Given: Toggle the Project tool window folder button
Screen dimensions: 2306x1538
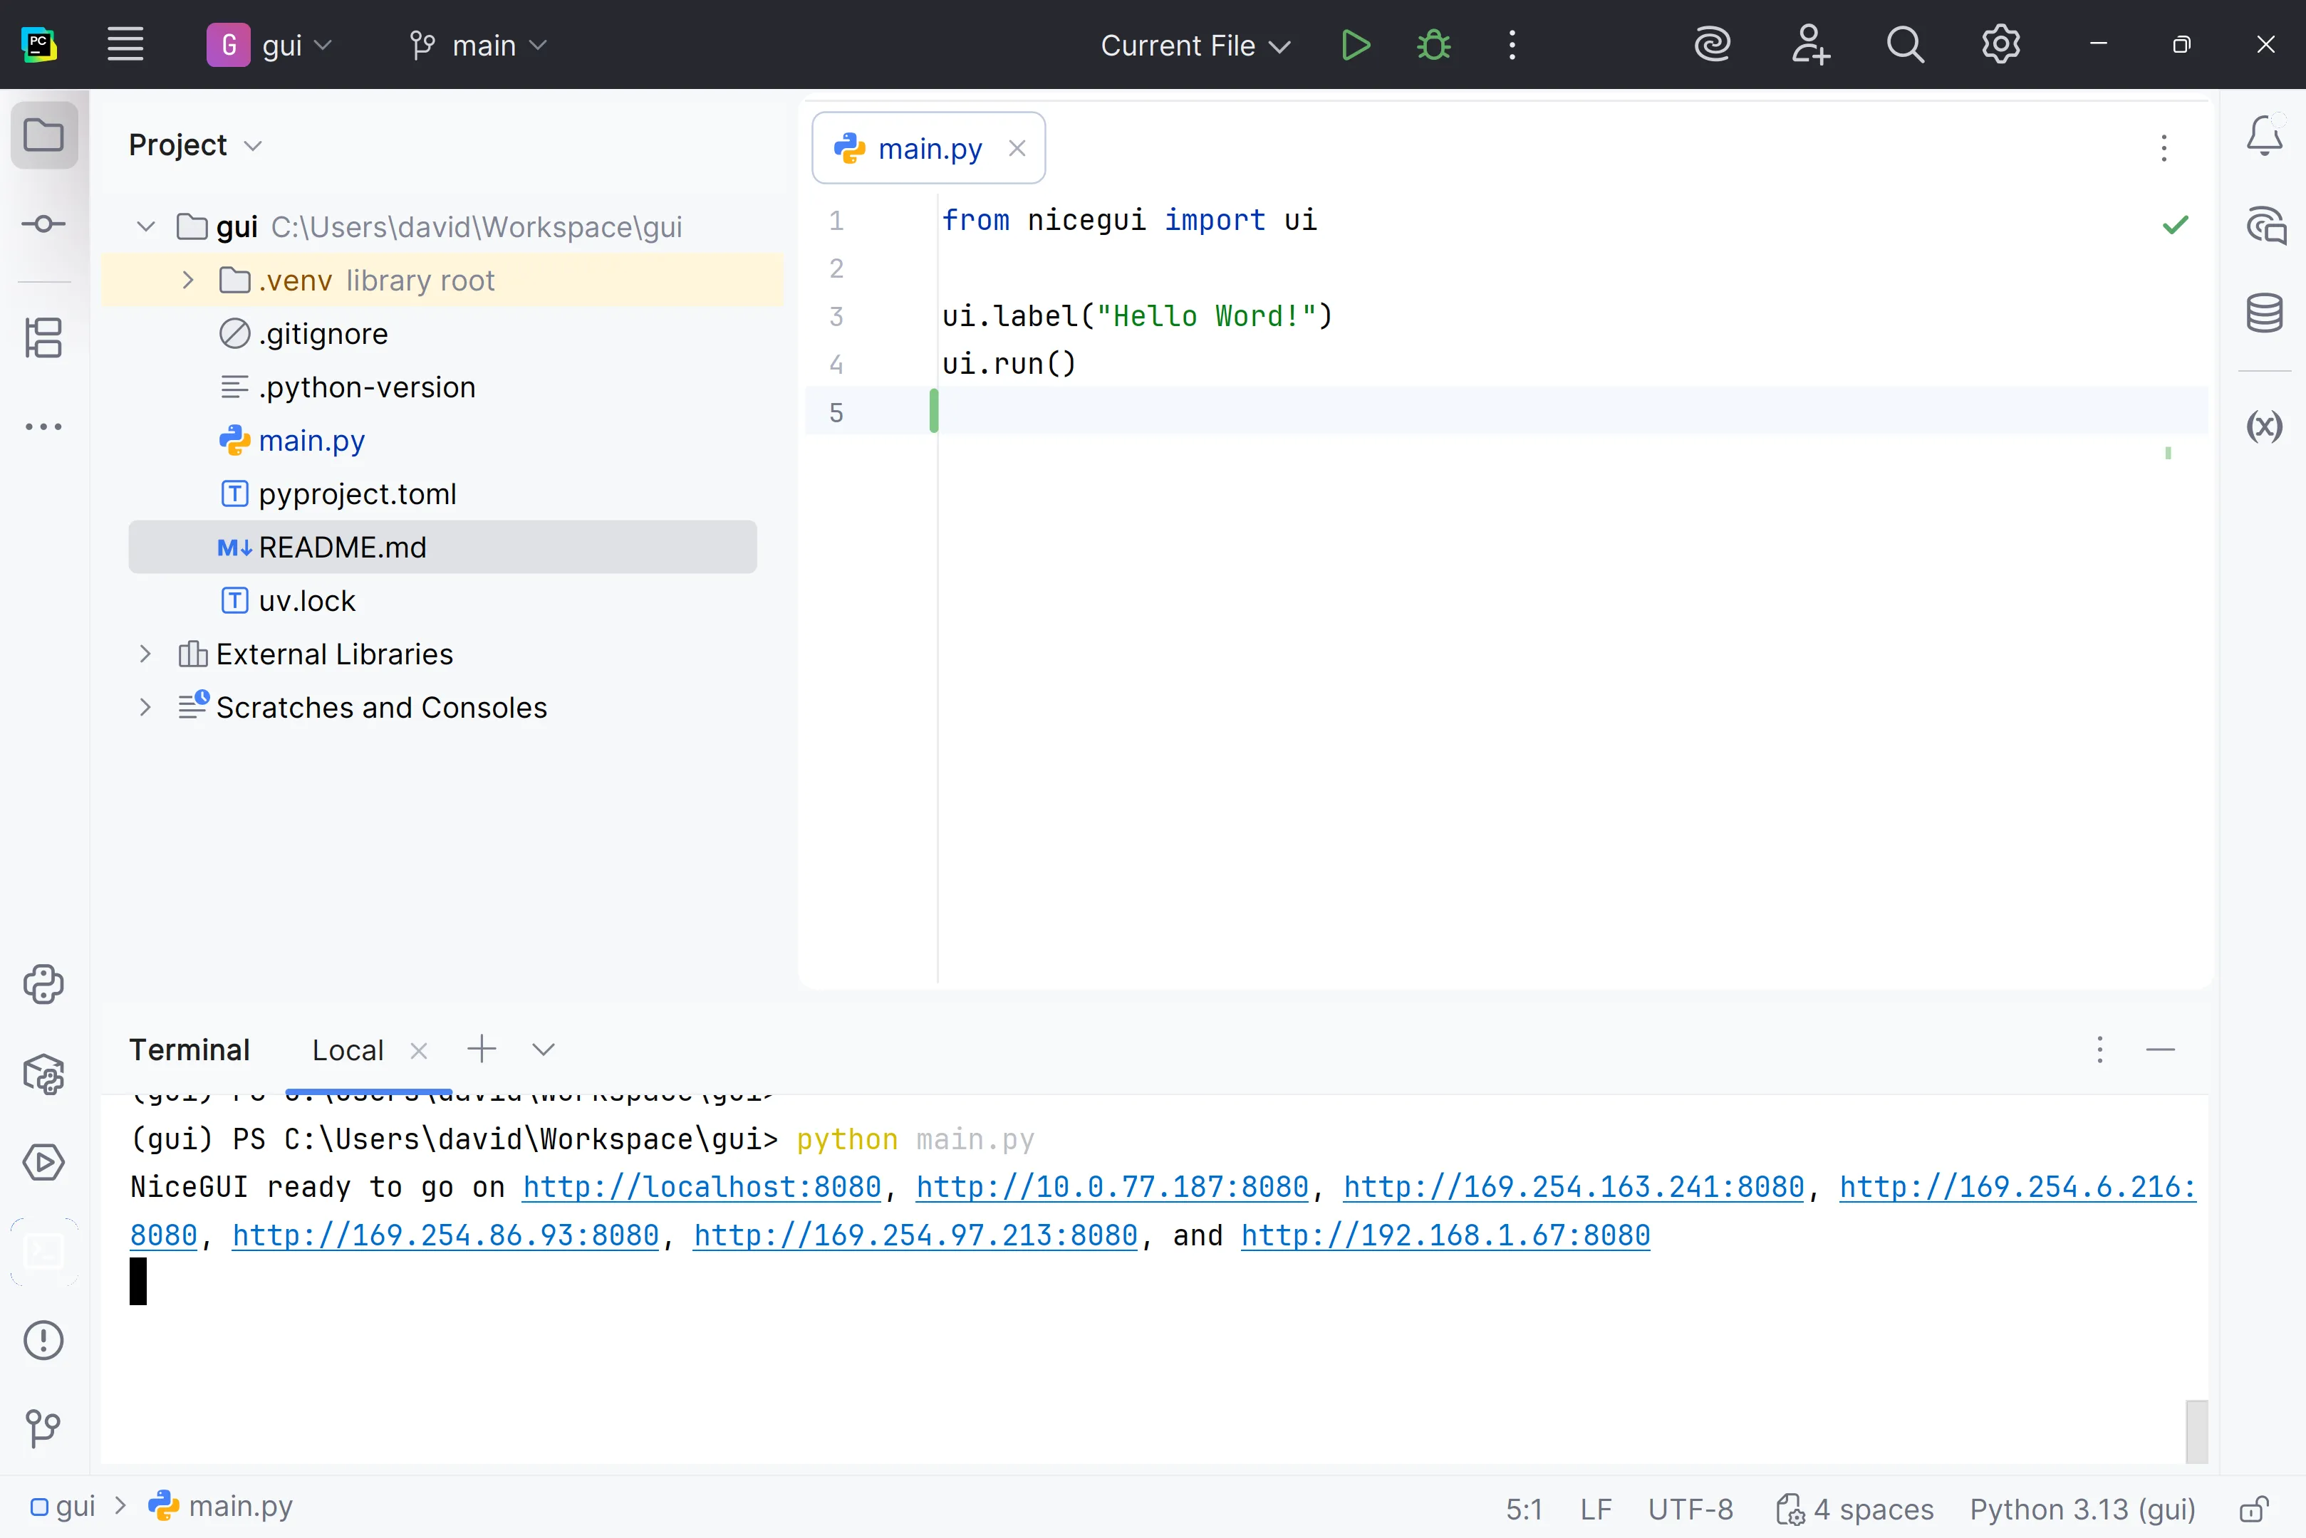Looking at the screenshot, I should 44,135.
